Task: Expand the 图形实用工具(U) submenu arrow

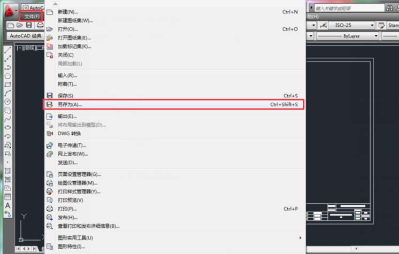Action: [x=300, y=238]
